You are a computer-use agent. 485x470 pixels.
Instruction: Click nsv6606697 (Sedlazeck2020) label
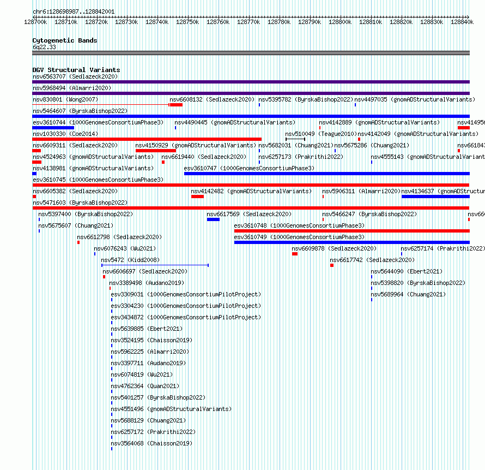tap(145, 271)
